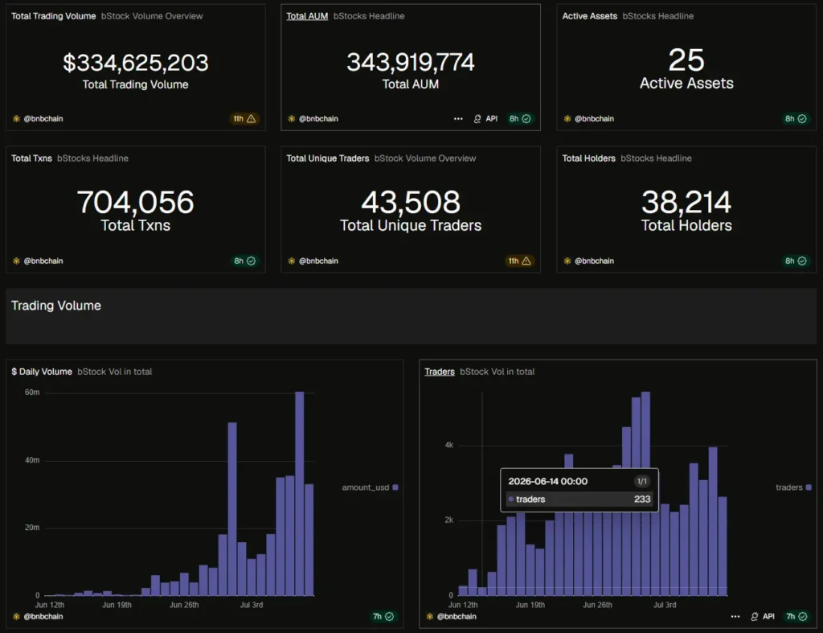The image size is (823, 633).
Task: Click the 8h status badge on Total Txns
Action: tap(244, 261)
